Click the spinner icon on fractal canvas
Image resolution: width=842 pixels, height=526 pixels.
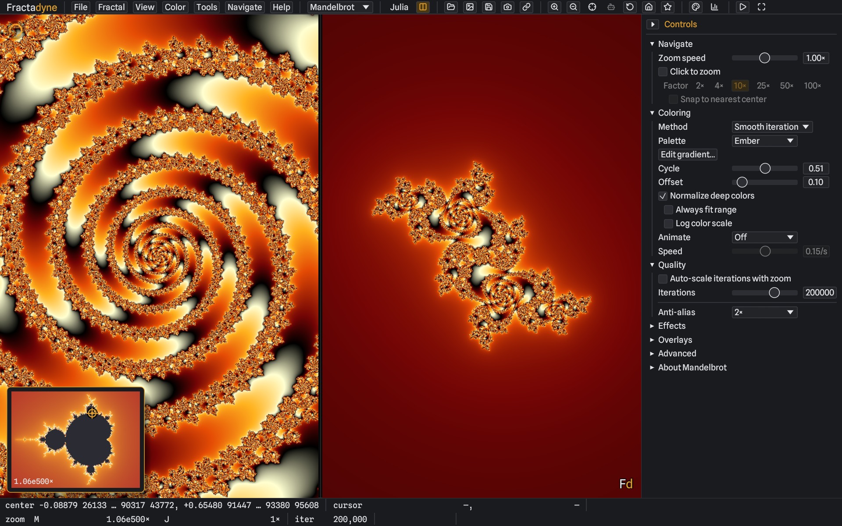(15, 32)
